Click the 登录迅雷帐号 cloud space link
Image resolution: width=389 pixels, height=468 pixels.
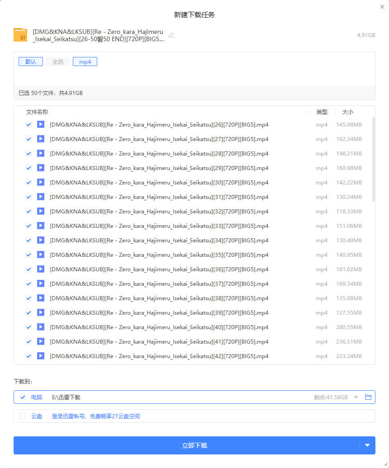(x=95, y=416)
